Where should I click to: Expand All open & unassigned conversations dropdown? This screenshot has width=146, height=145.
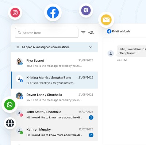(54, 47)
